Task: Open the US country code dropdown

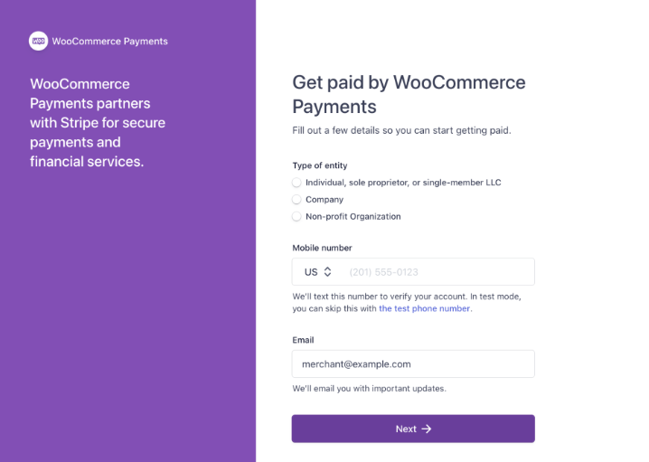Action: 318,271
